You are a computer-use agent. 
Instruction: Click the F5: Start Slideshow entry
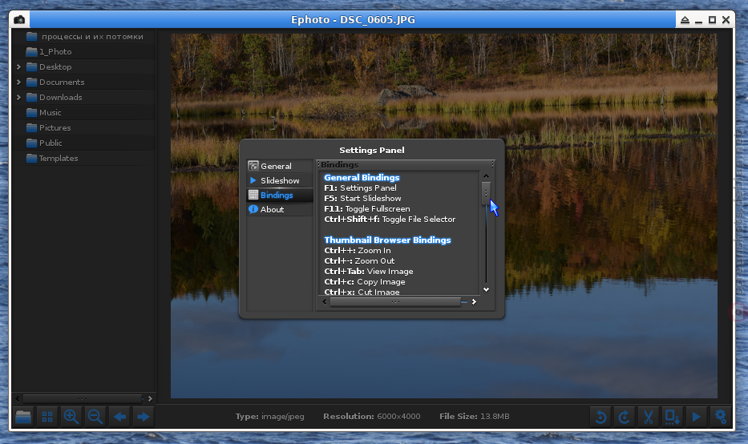point(362,199)
